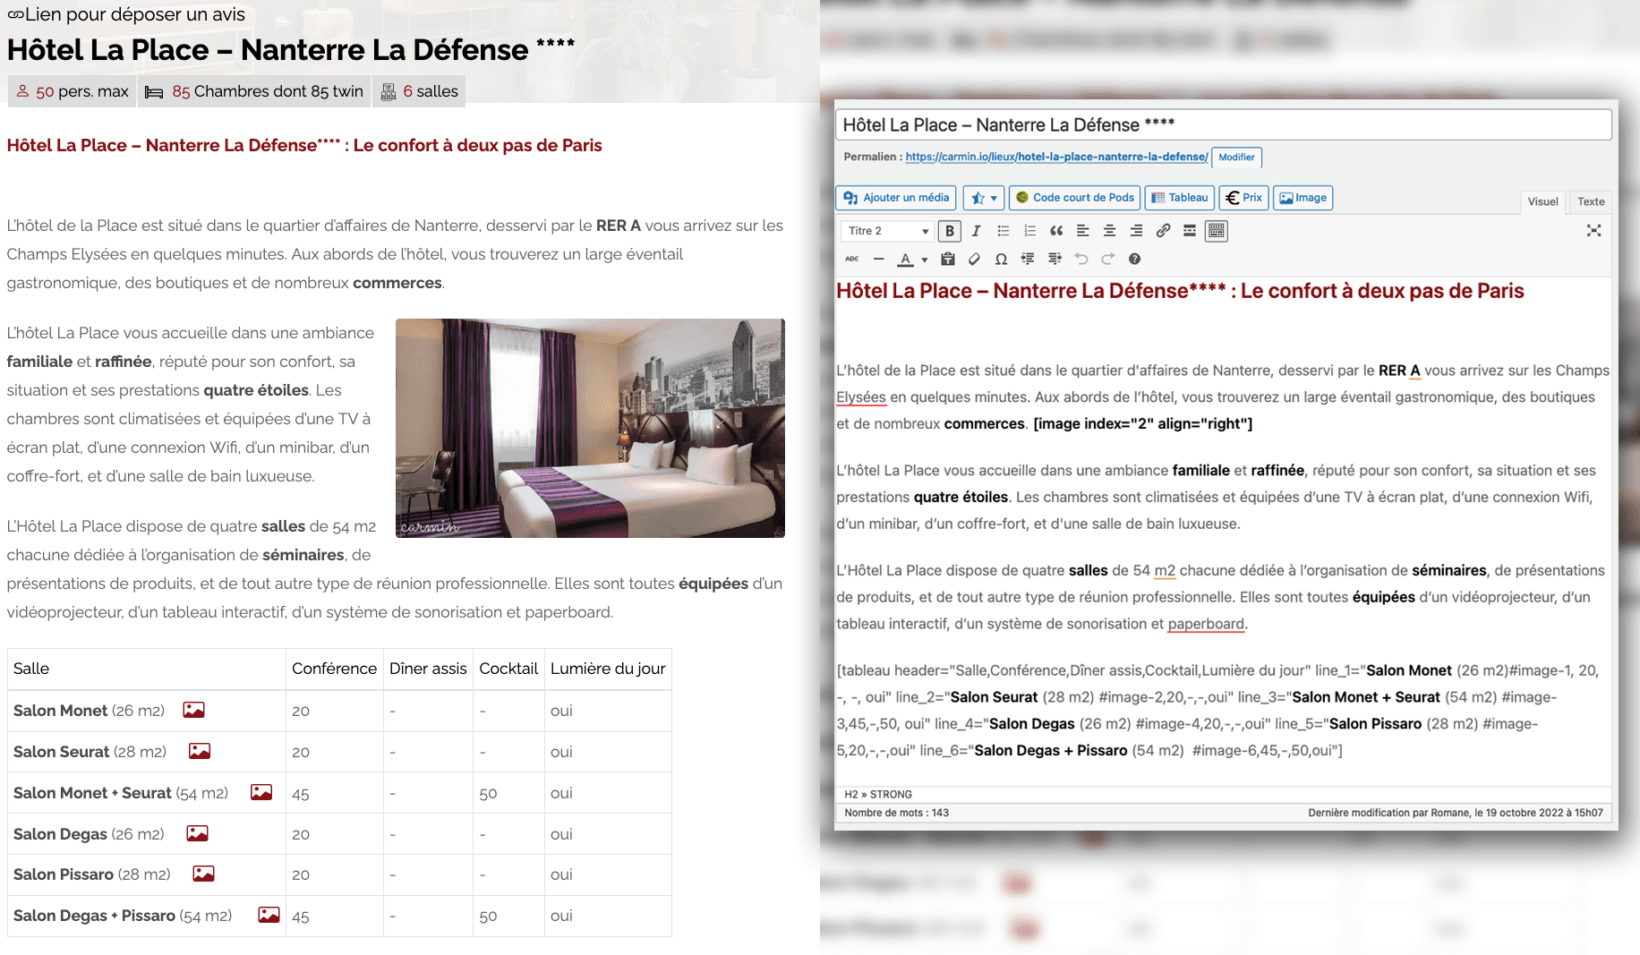Open the hotel bedroom photo

pyautogui.click(x=590, y=428)
